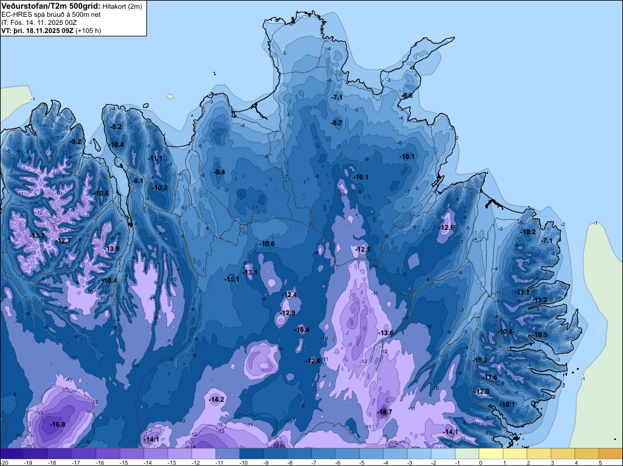Click the pale green swatch between -1 and 0
The image size is (623, 466).
467,454
